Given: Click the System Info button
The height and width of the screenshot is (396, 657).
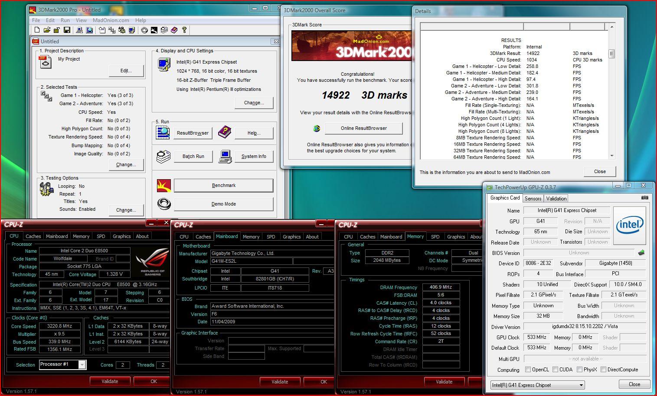Looking at the screenshot, I should (254, 156).
